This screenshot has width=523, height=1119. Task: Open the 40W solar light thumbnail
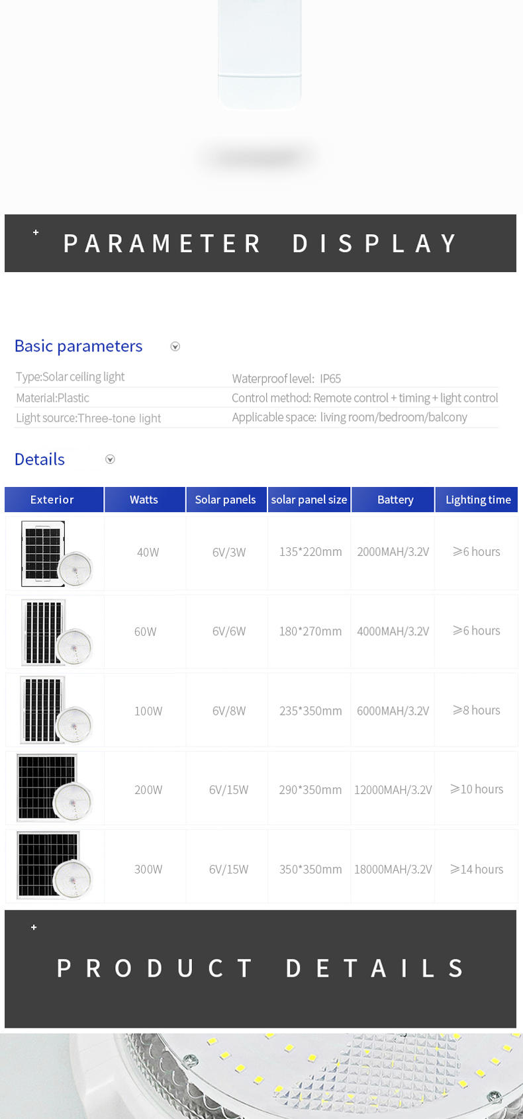point(56,553)
